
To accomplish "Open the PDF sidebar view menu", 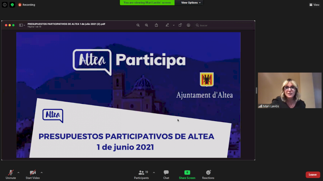I will (22, 25).
